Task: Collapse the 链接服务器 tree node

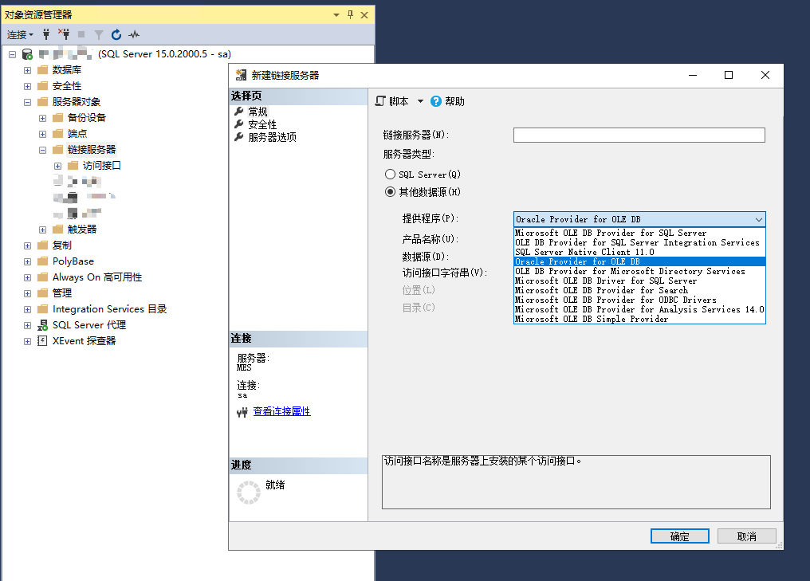Action: pos(42,149)
